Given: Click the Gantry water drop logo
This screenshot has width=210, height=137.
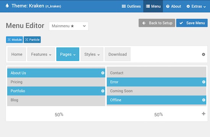Looking at the screenshot, I should point(7,6).
